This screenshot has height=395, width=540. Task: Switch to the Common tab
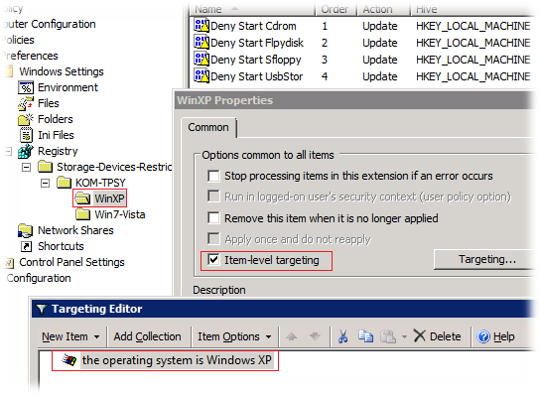(x=208, y=127)
